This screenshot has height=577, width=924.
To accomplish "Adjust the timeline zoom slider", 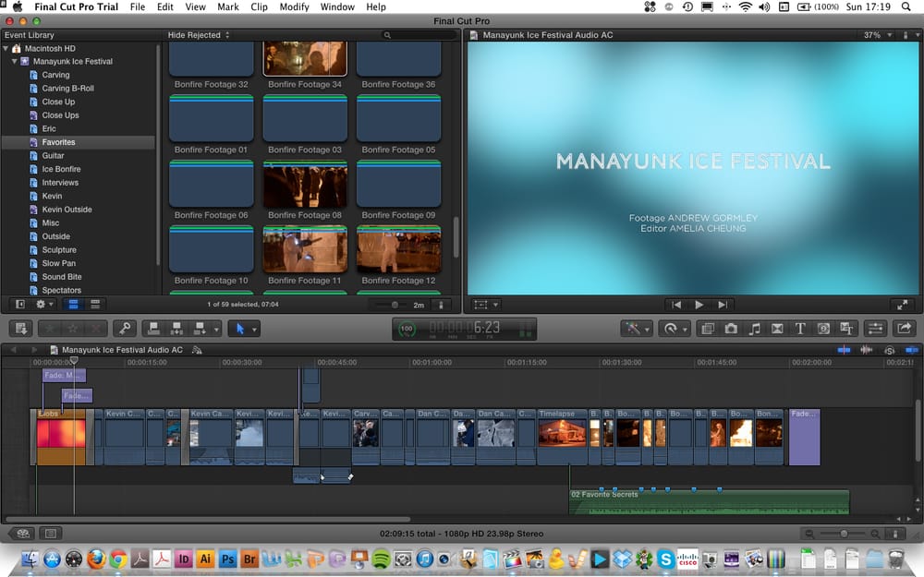I will coord(843,534).
